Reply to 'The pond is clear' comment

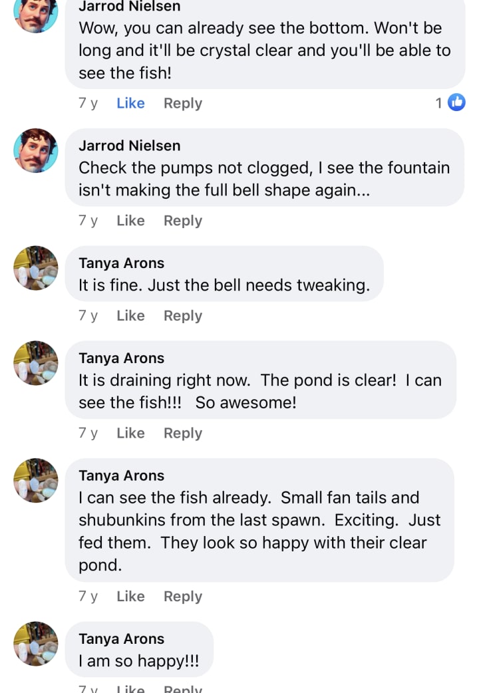click(x=183, y=433)
